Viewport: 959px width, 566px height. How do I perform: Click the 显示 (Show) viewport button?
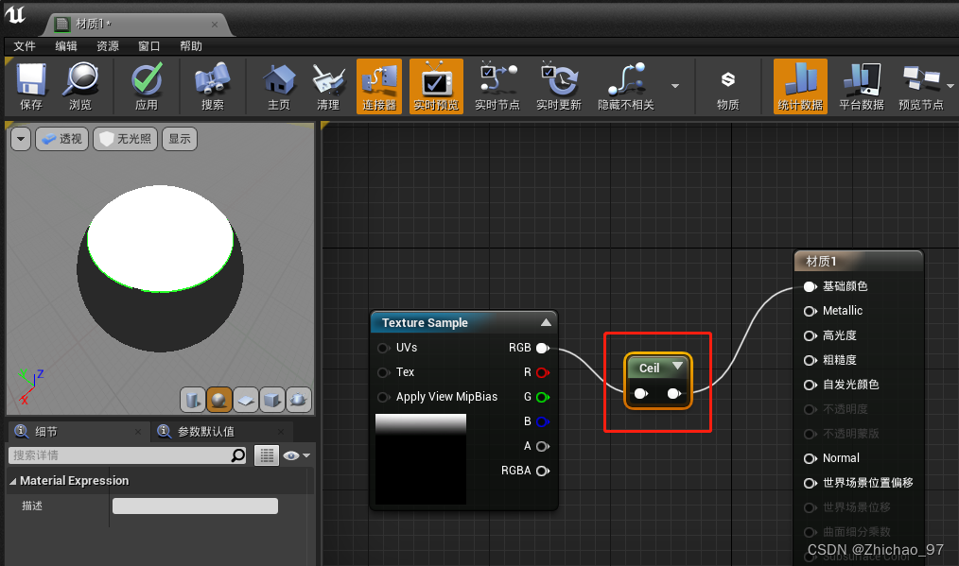178,138
